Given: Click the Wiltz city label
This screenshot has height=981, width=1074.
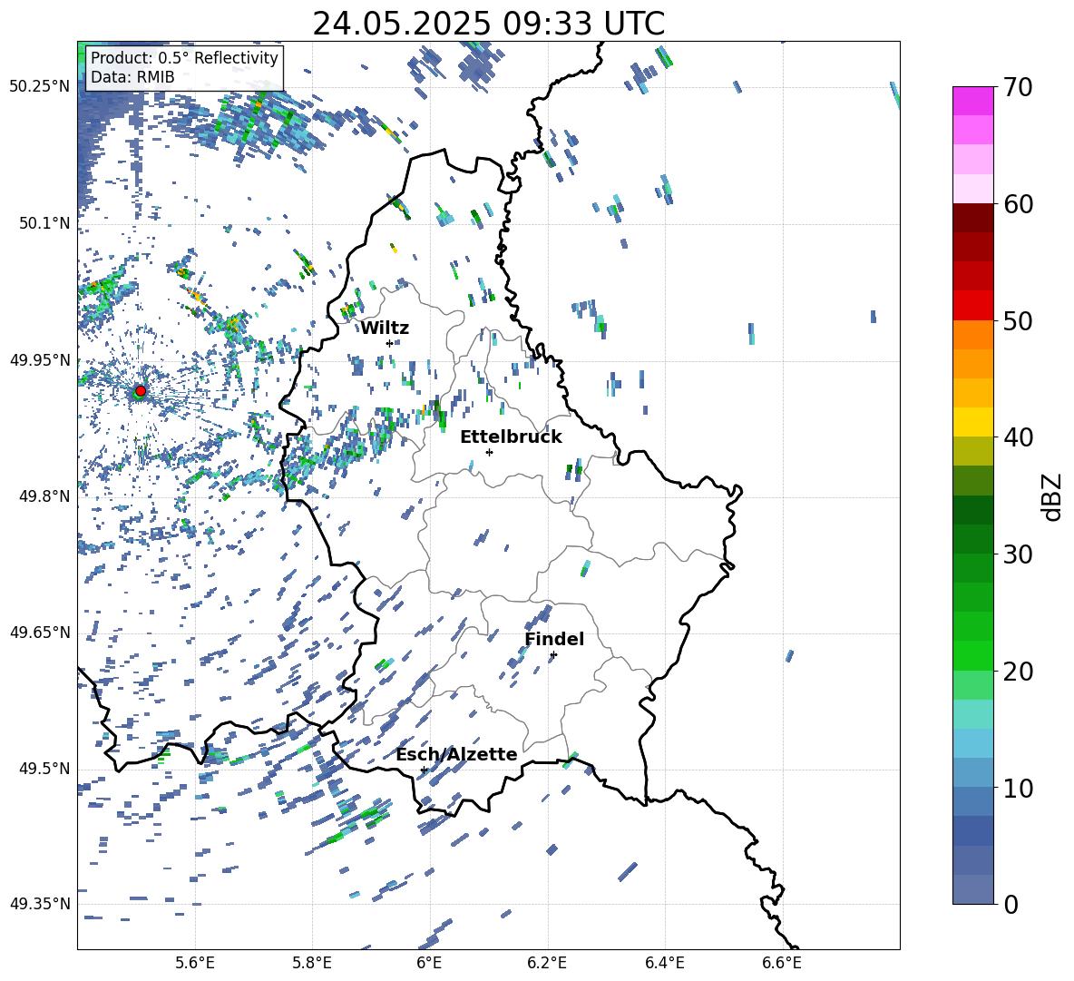Looking at the screenshot, I should click(385, 329).
